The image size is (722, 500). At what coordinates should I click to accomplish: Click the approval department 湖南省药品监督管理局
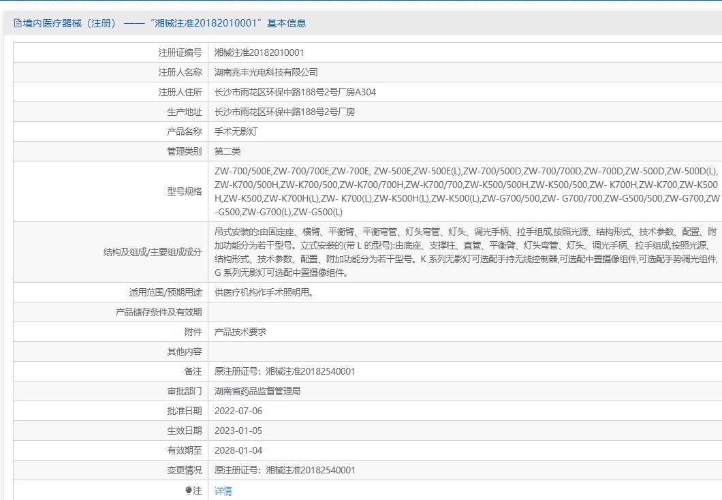(x=257, y=391)
